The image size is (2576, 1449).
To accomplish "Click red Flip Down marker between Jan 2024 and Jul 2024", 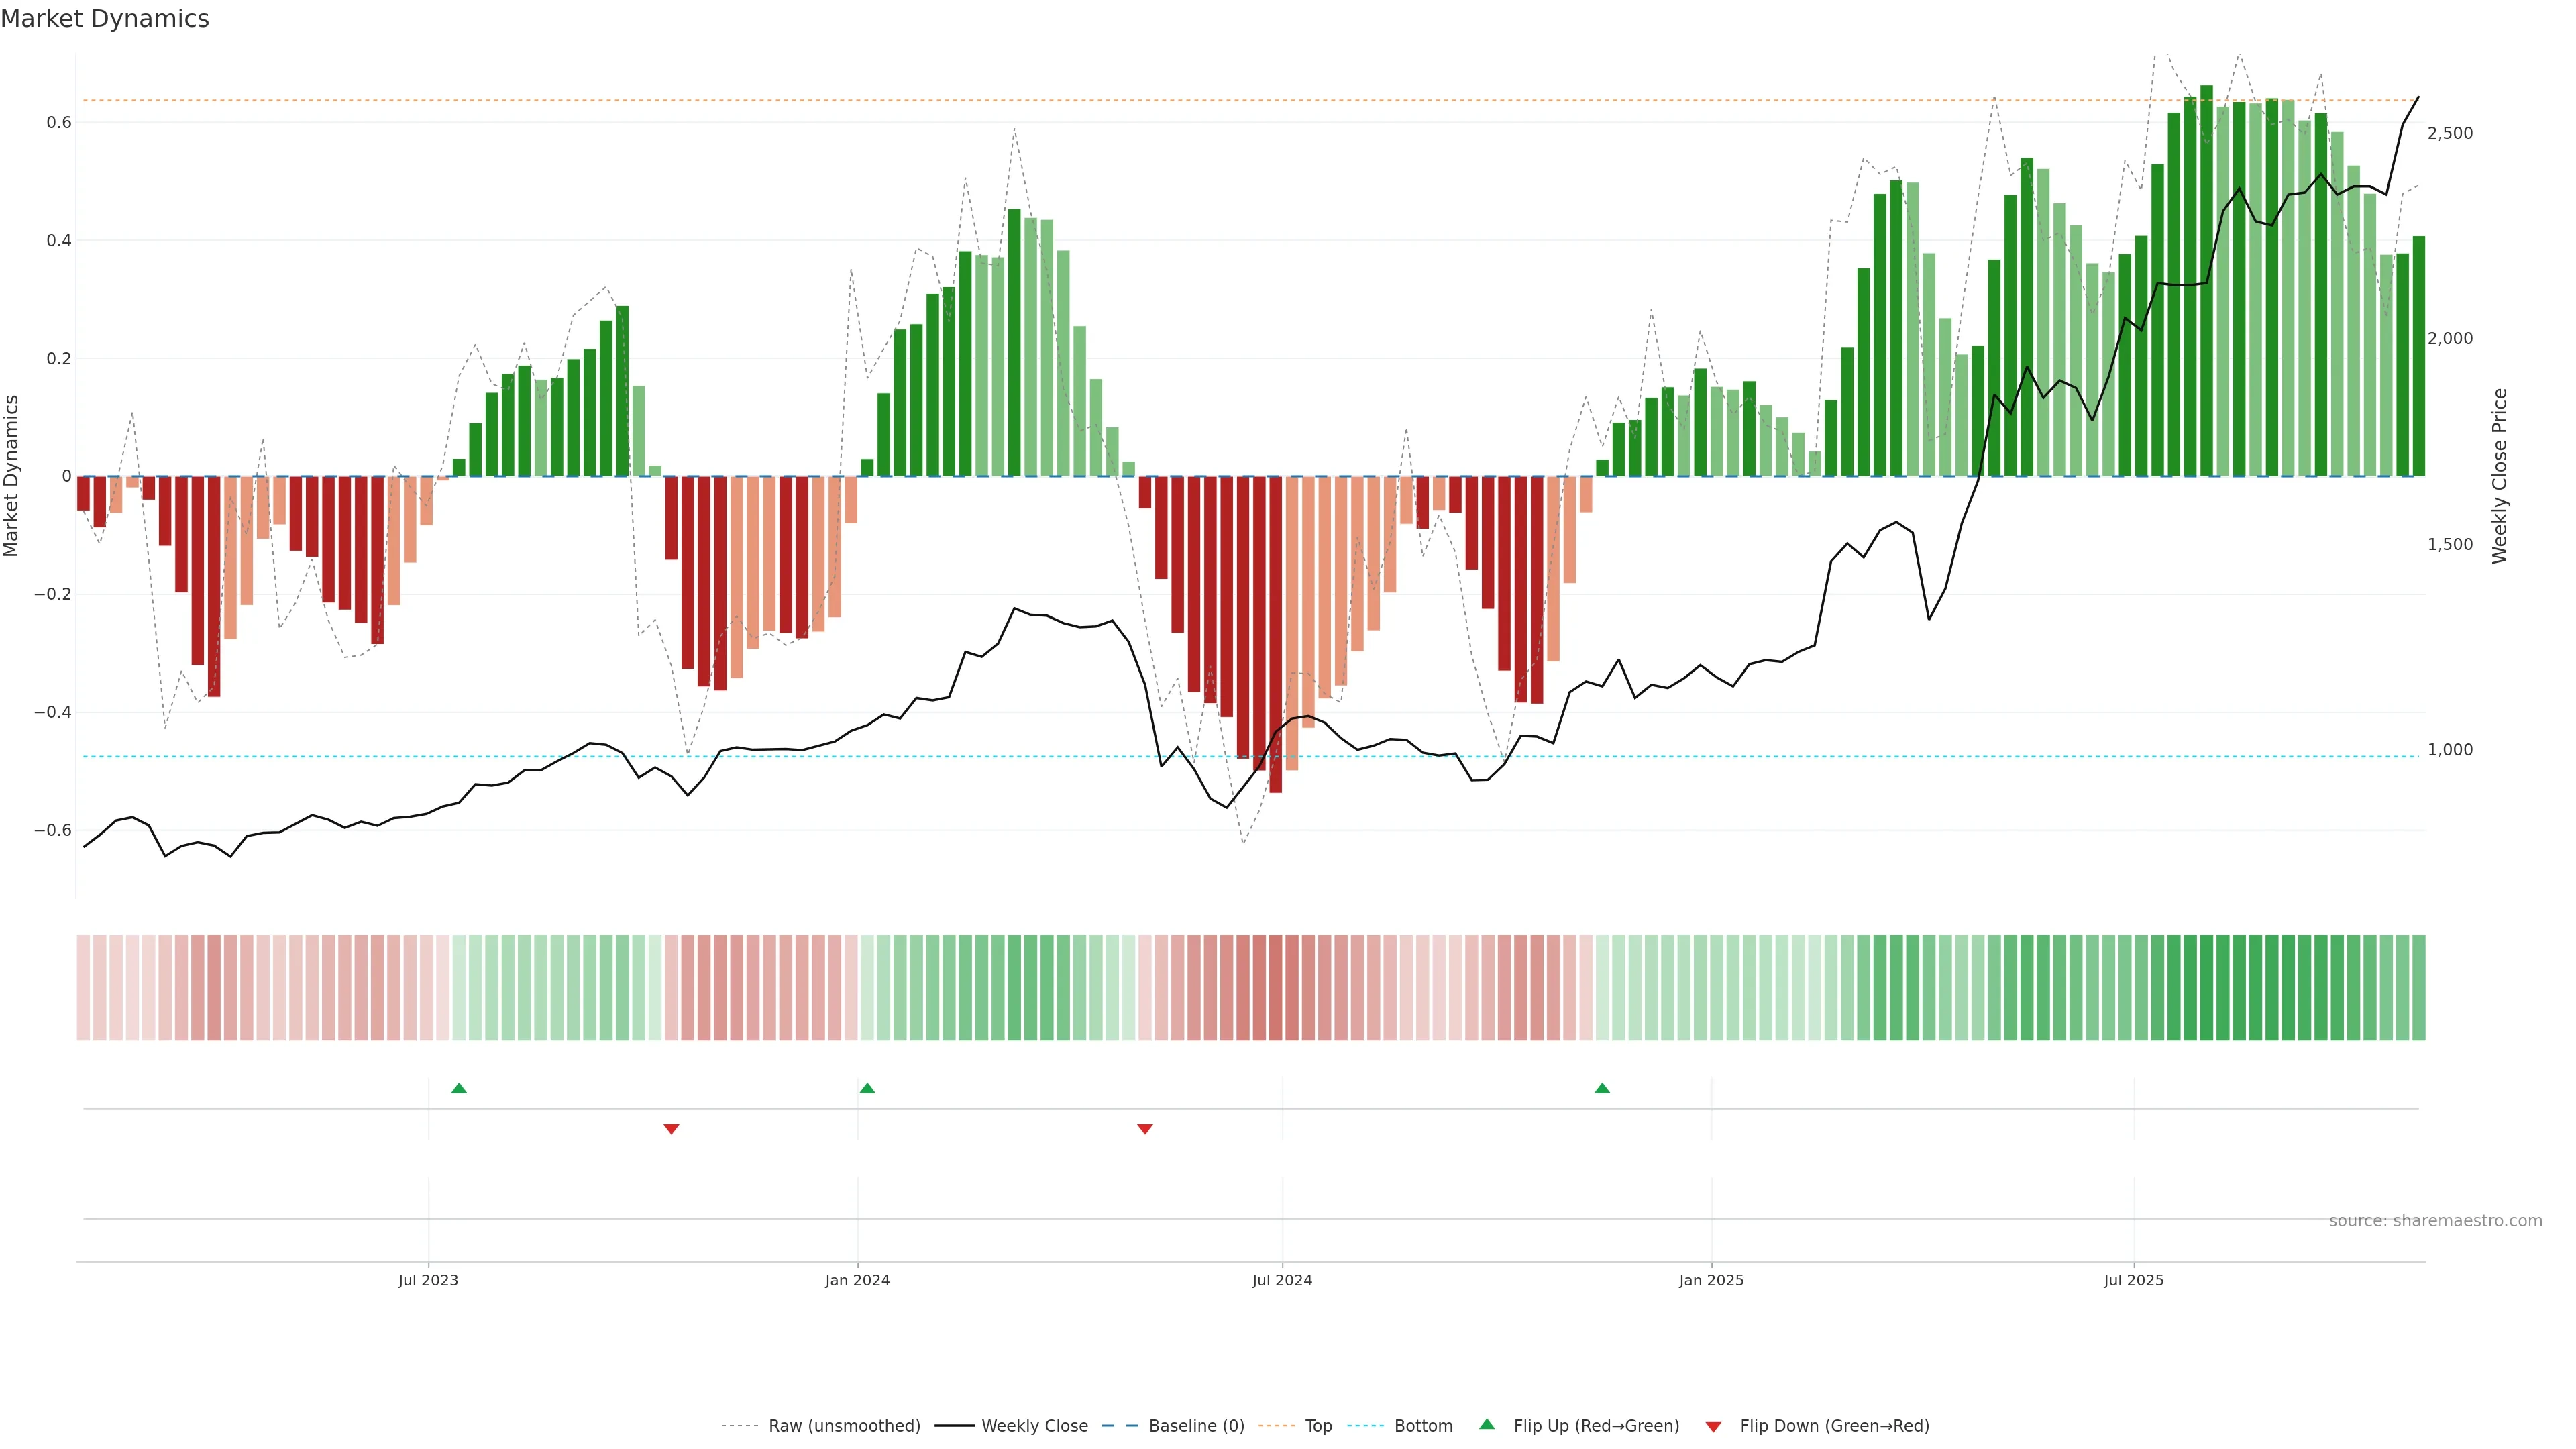I will point(1145,1129).
